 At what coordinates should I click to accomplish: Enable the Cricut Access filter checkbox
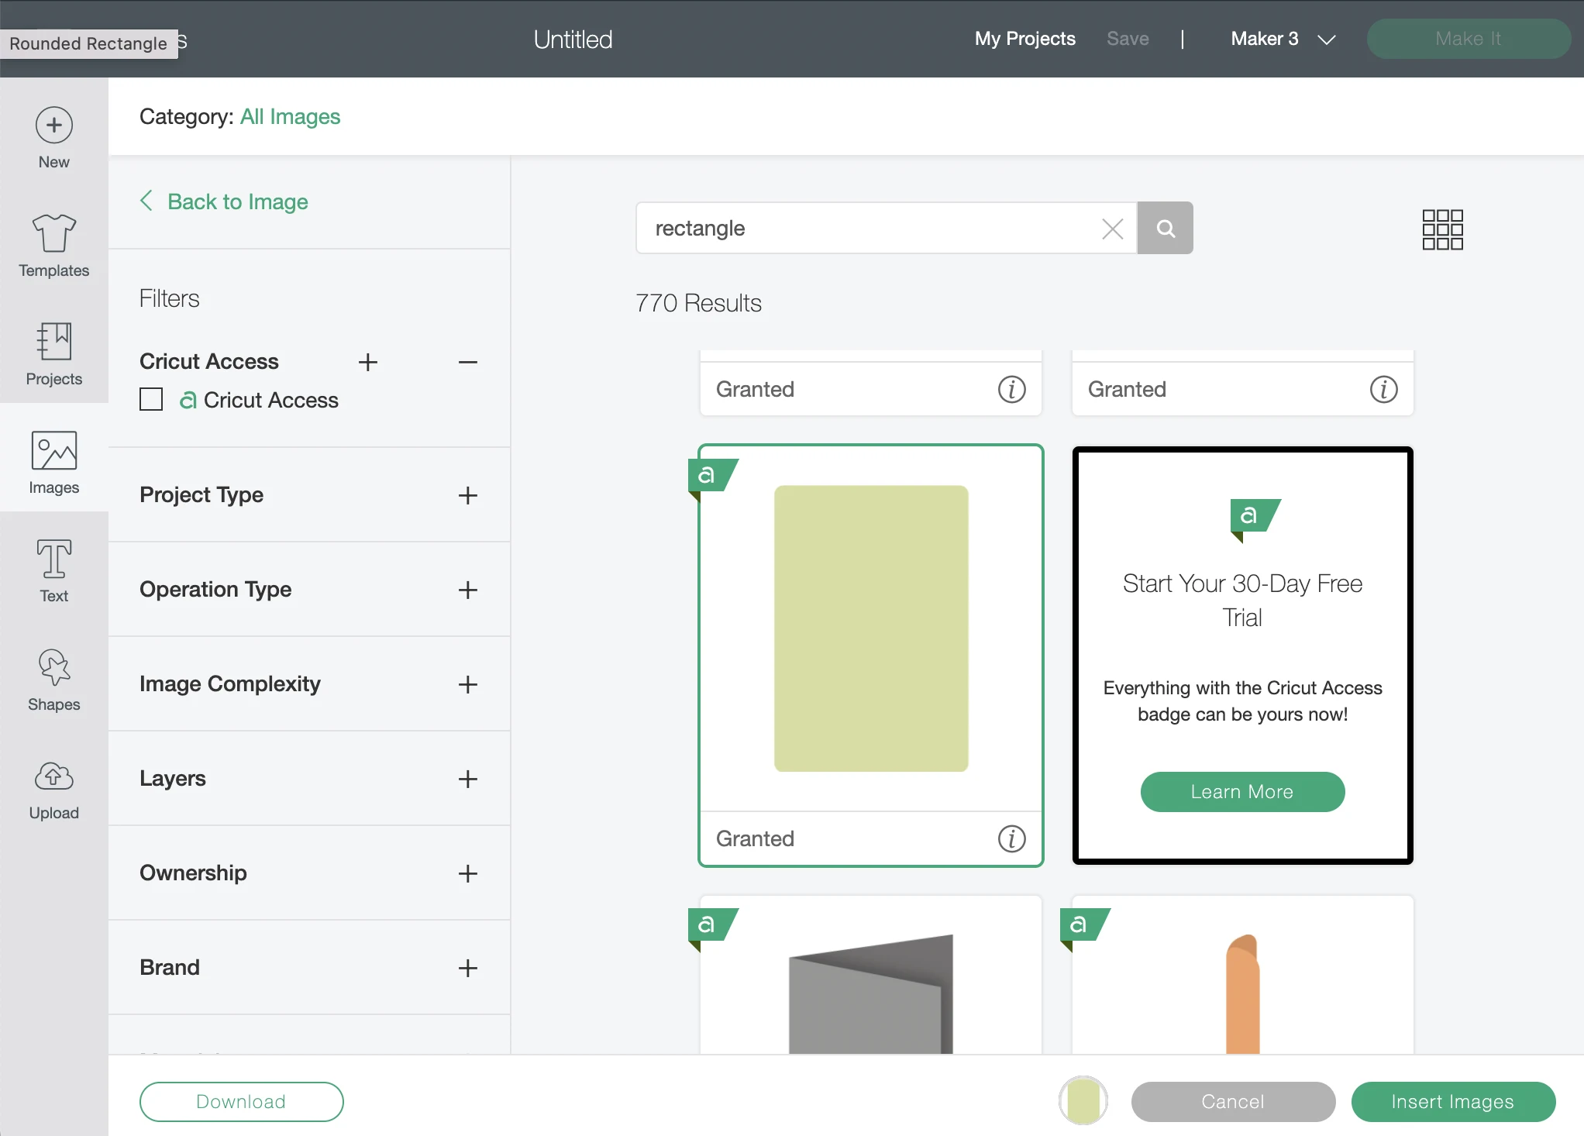(x=151, y=400)
